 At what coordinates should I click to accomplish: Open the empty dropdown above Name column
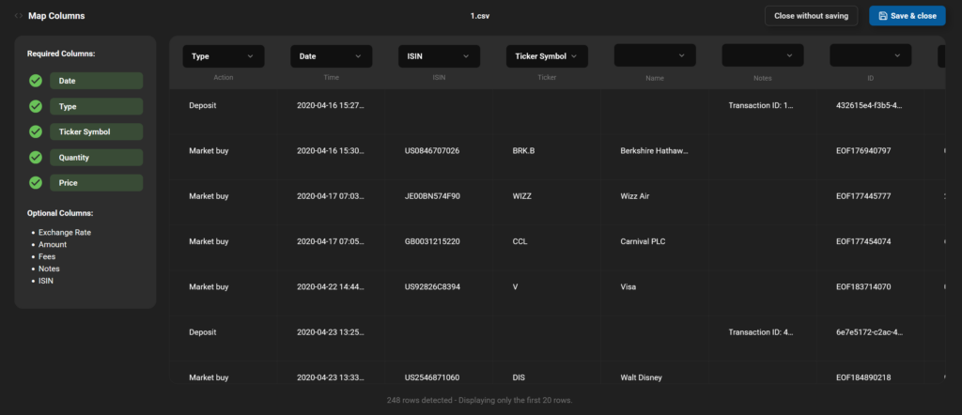(655, 55)
